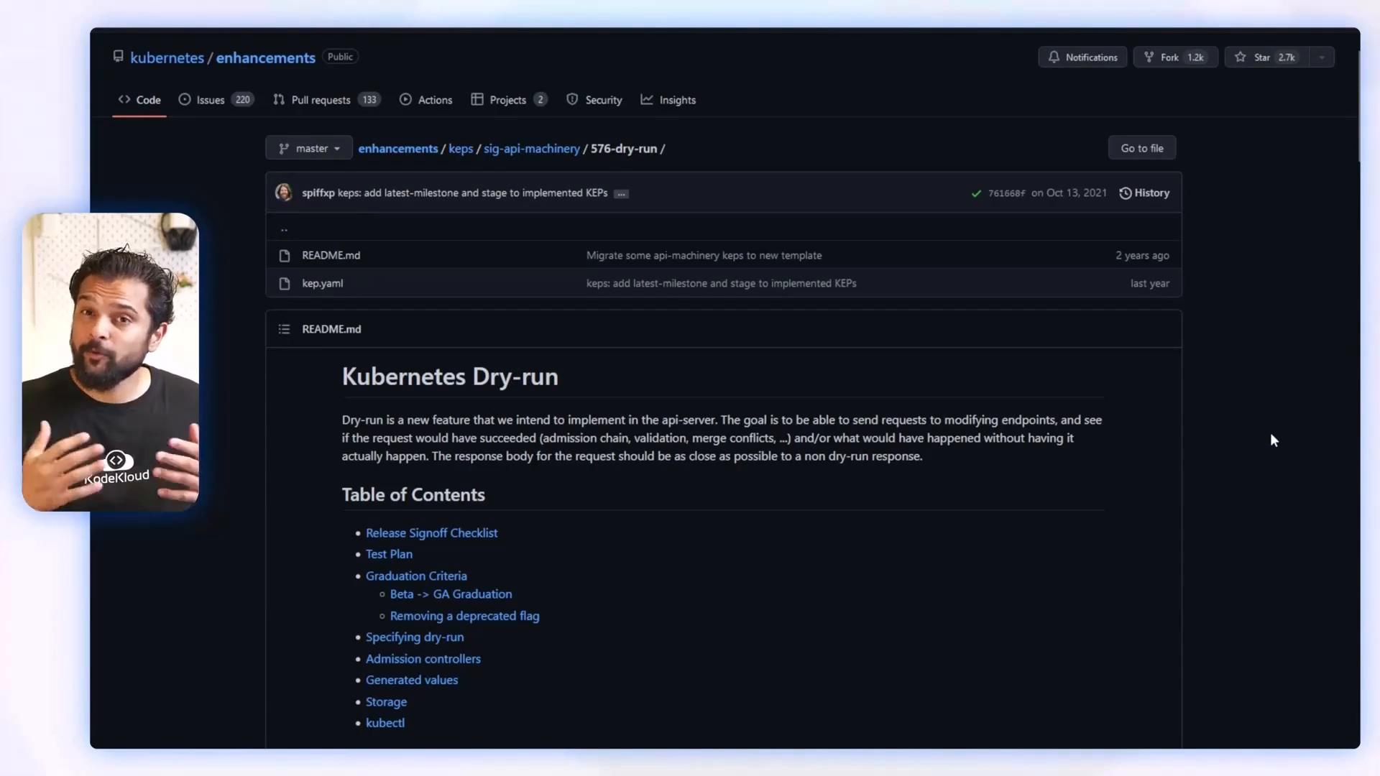Open the kubernetes organization link
Image resolution: width=1380 pixels, height=776 pixels.
tap(167, 57)
